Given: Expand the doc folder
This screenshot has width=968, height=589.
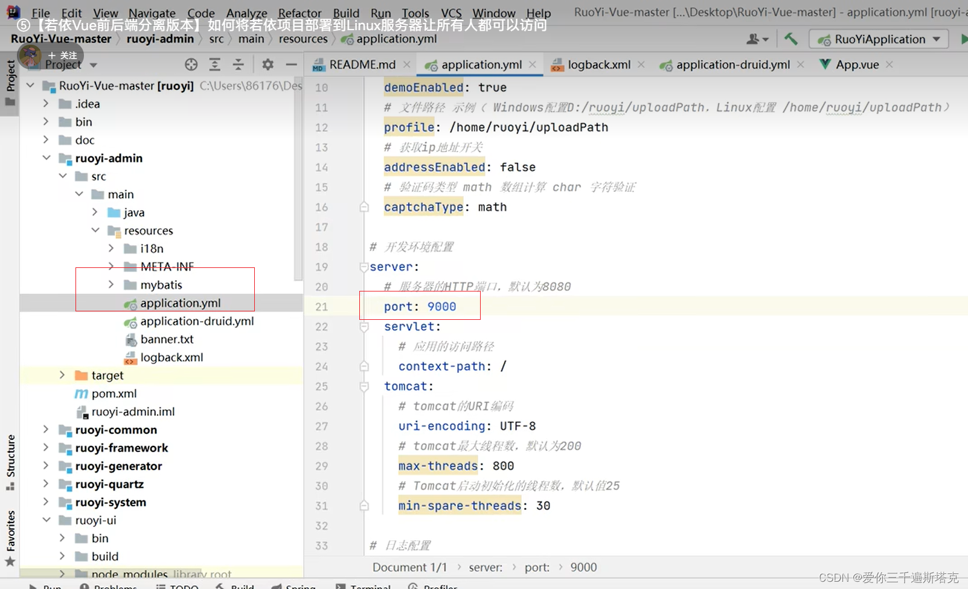Looking at the screenshot, I should (46, 140).
